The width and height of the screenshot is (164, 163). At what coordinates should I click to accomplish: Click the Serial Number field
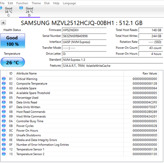[84, 36]
